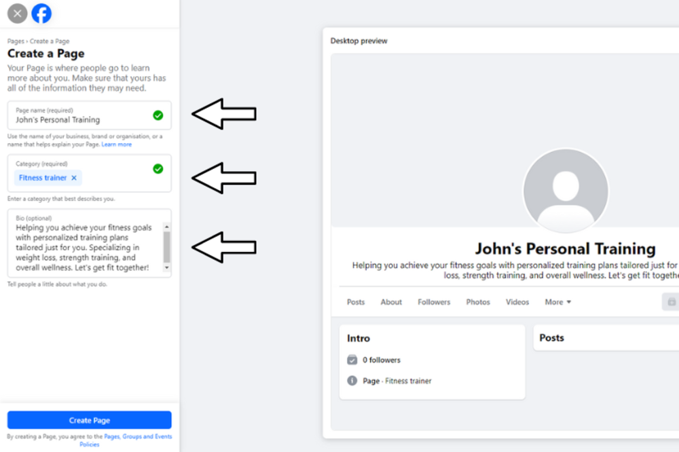Click green checkmark beside Page name field

[158, 115]
